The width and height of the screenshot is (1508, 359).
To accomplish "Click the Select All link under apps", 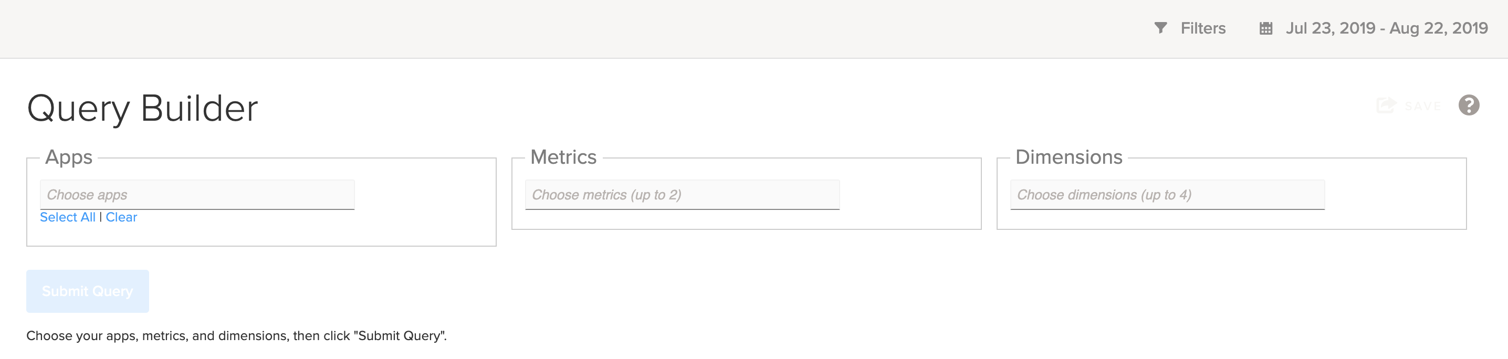I will (x=67, y=217).
